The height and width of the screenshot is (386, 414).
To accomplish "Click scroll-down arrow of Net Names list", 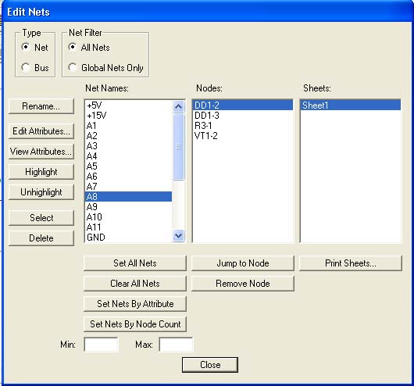I will click(x=178, y=235).
